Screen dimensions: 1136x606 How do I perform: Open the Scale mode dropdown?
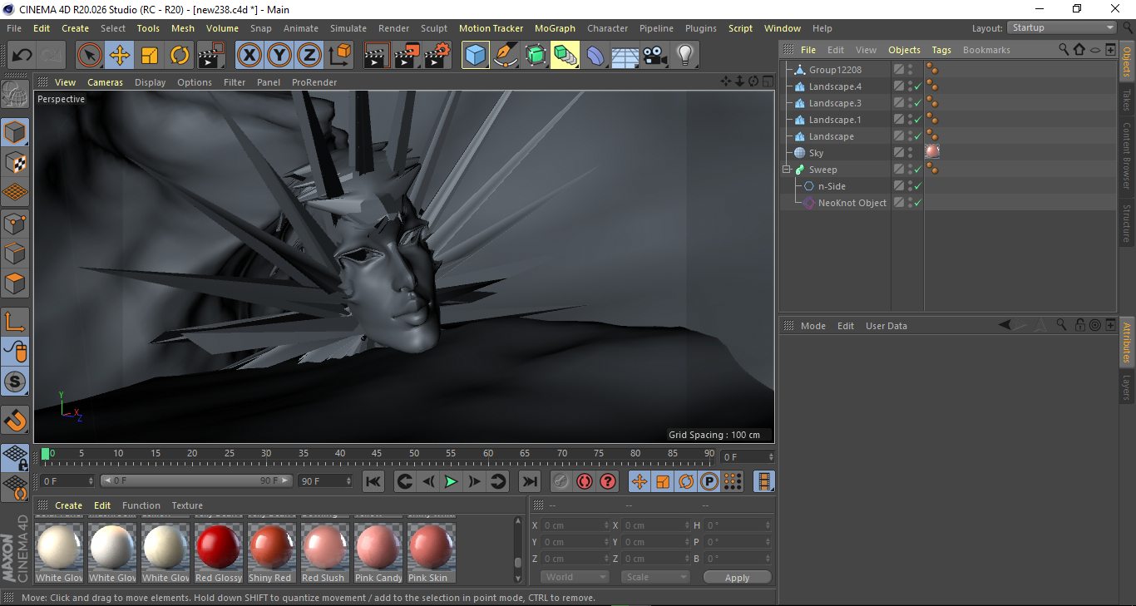pos(656,577)
